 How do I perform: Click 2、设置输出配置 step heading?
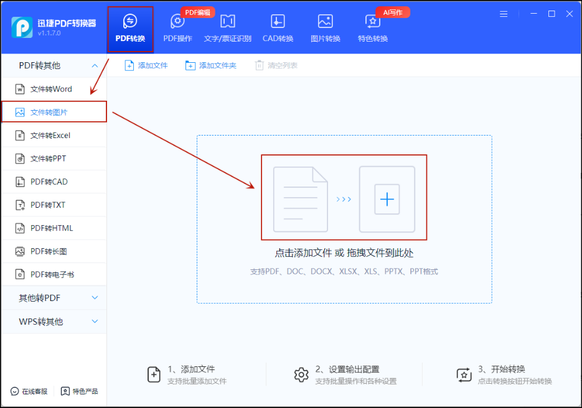347,369
